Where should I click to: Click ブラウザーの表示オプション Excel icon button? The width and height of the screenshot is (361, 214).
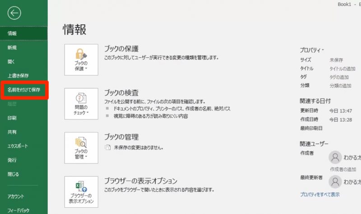81,192
